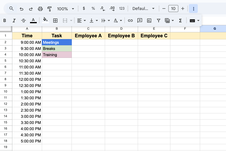Increase decimal places

point(112,9)
